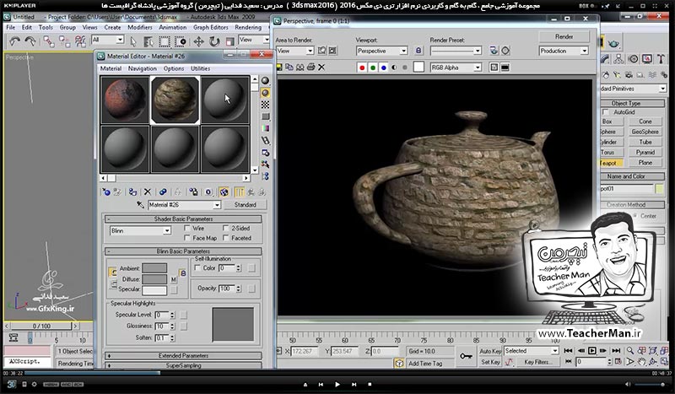Toggle the blue channel in render window

pos(384,67)
